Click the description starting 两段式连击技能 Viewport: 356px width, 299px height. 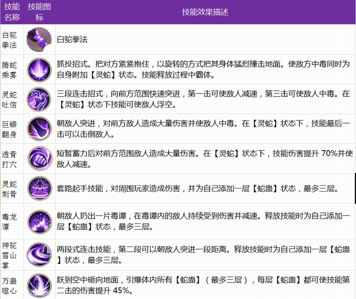click(x=205, y=255)
